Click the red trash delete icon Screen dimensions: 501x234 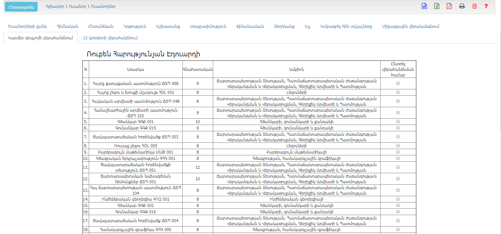pos(474,6)
